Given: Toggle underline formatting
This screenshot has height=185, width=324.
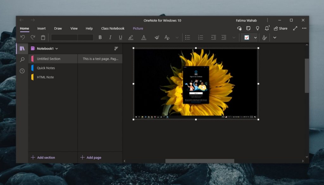Looking at the screenshot, I should (121, 37).
